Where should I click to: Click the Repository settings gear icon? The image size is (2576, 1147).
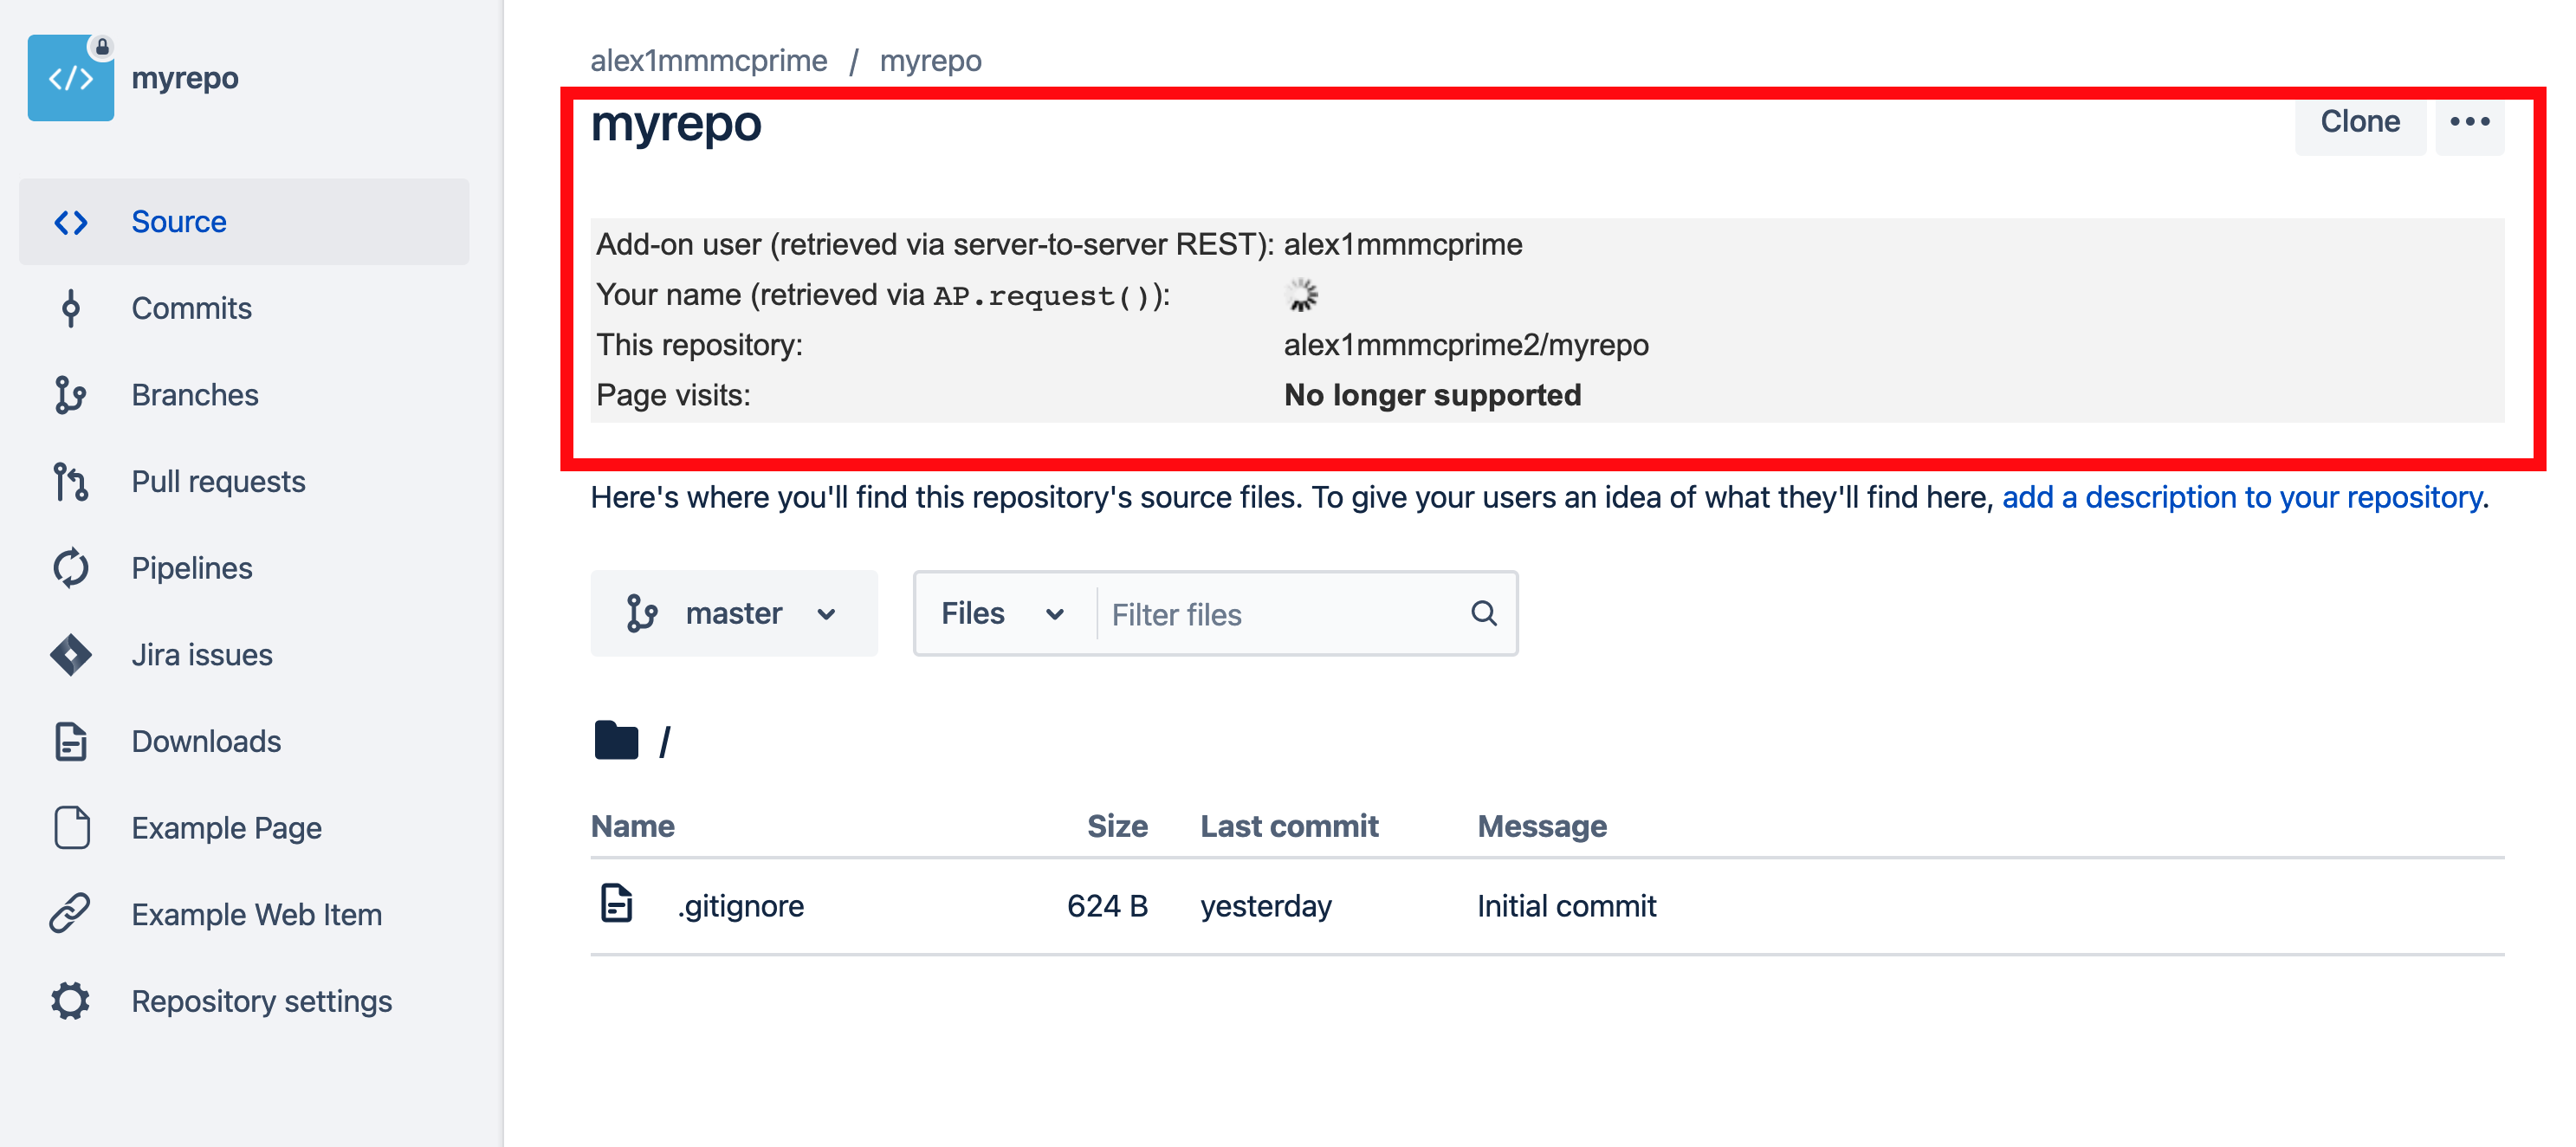pyautogui.click(x=71, y=1001)
